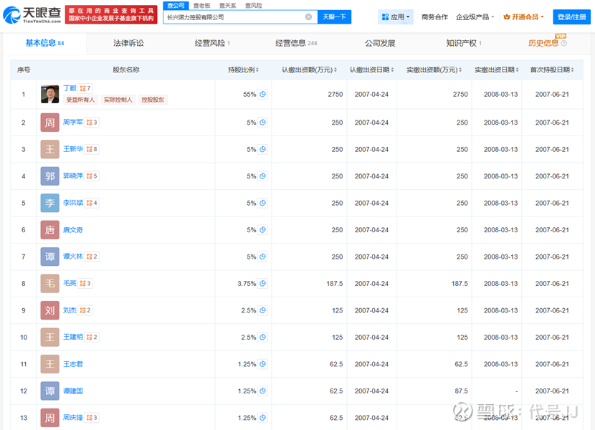Image resolution: width=595 pixels, height=430 pixels.
Task: Select the 查老板 search mode tab
Action: tap(201, 5)
